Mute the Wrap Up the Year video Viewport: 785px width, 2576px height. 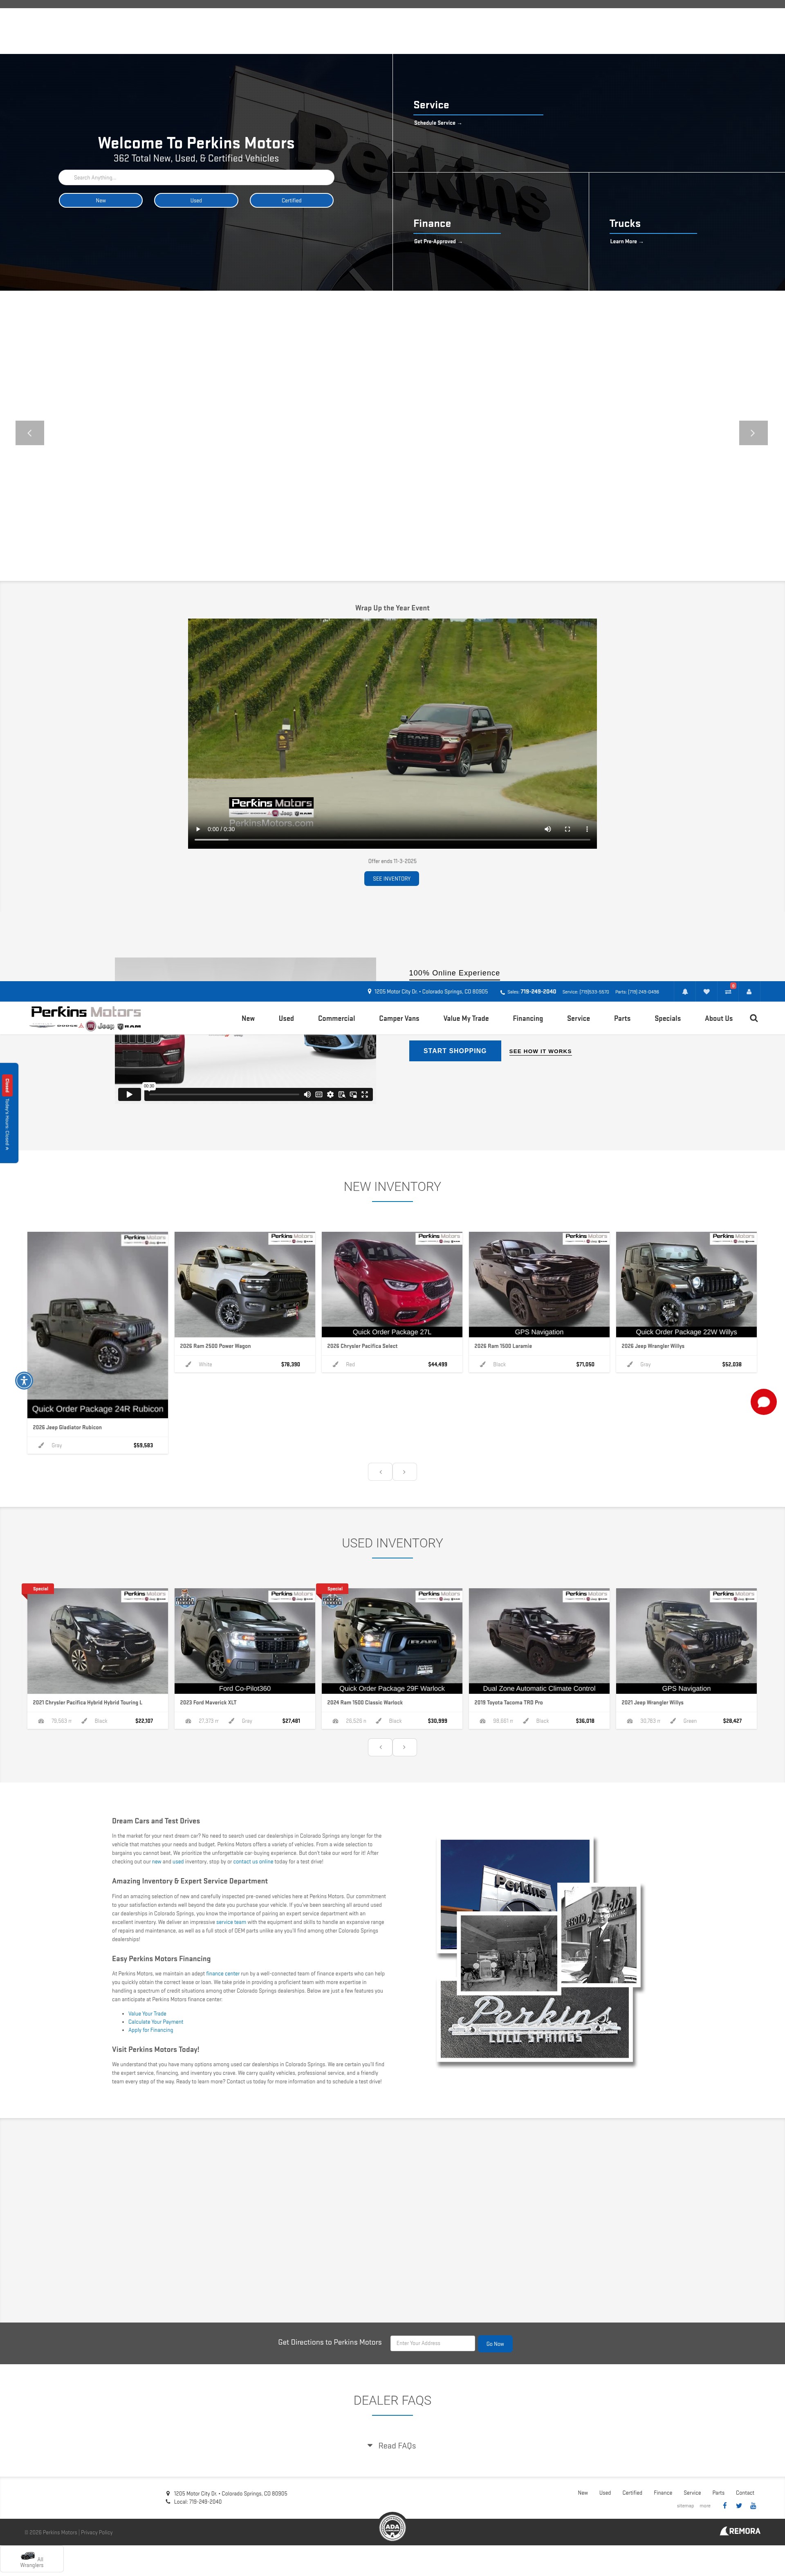pos(547,829)
